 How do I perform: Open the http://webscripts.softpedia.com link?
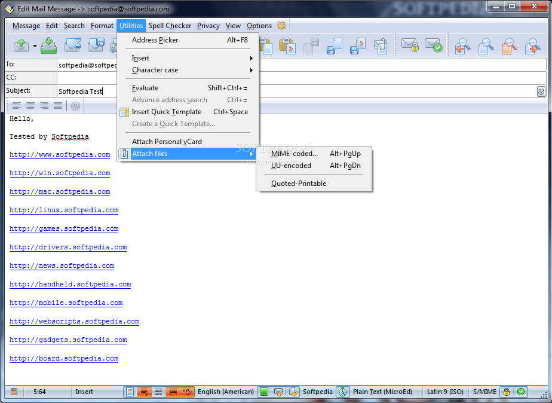pos(75,321)
